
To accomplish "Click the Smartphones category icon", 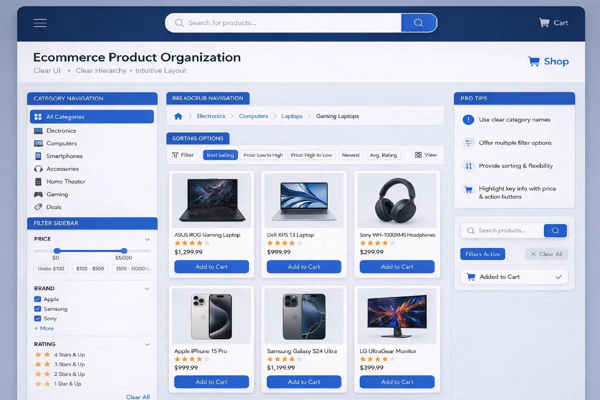I will (x=38, y=156).
